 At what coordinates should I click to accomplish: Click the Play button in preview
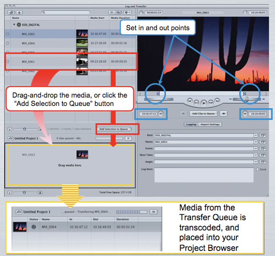203,103
